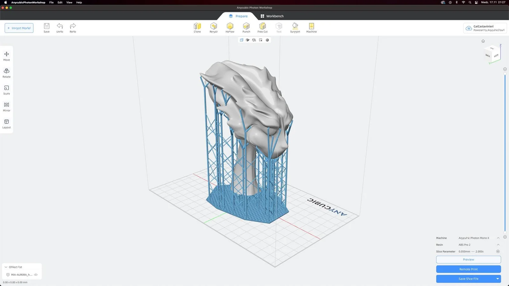Screen dimensions: 509x286
Task: Click the perspective view cube icon
Action: click(241, 40)
